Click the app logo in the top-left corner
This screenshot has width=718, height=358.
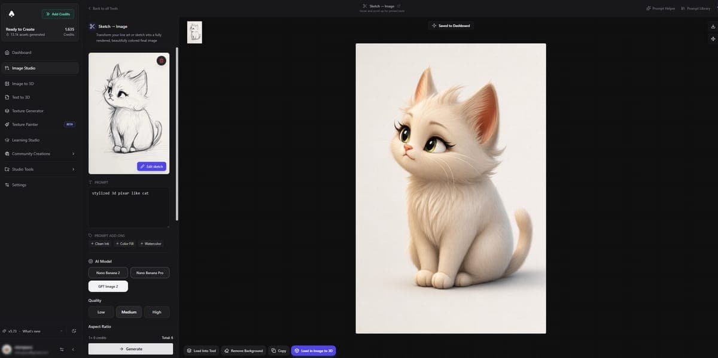pyautogui.click(x=11, y=14)
